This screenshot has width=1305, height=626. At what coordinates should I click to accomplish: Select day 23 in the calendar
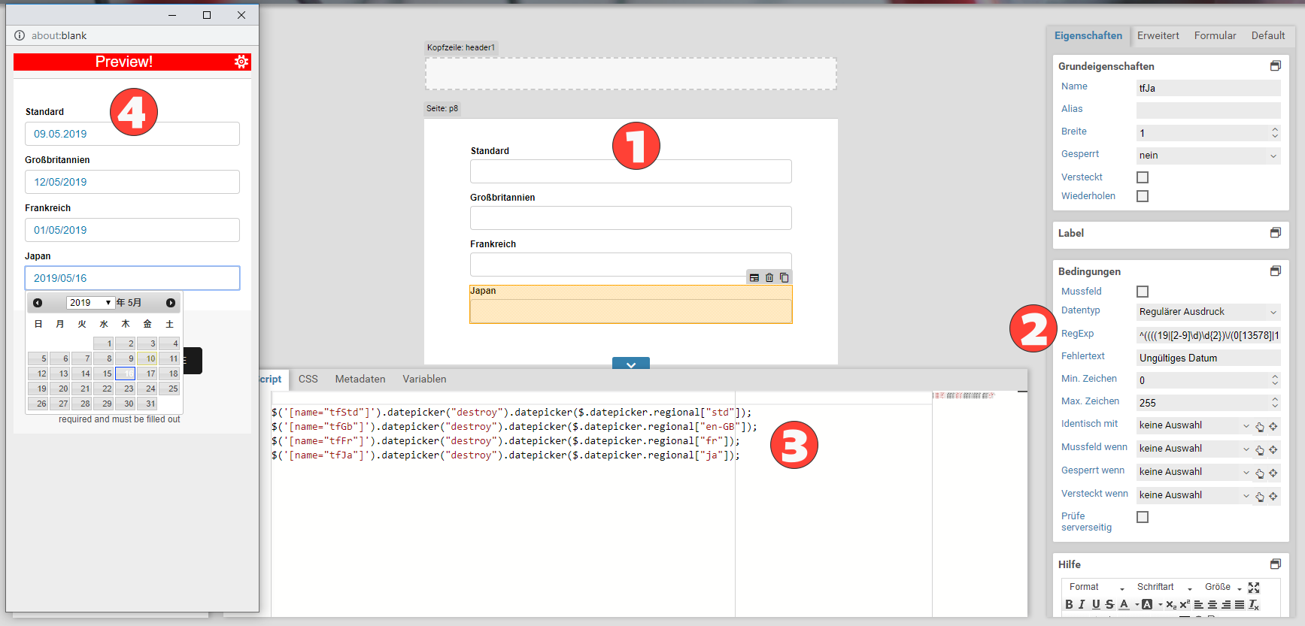coord(129,389)
